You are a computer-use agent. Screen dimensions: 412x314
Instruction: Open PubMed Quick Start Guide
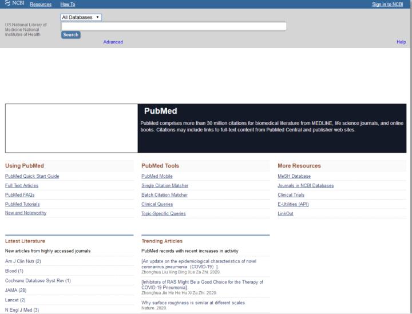point(32,176)
